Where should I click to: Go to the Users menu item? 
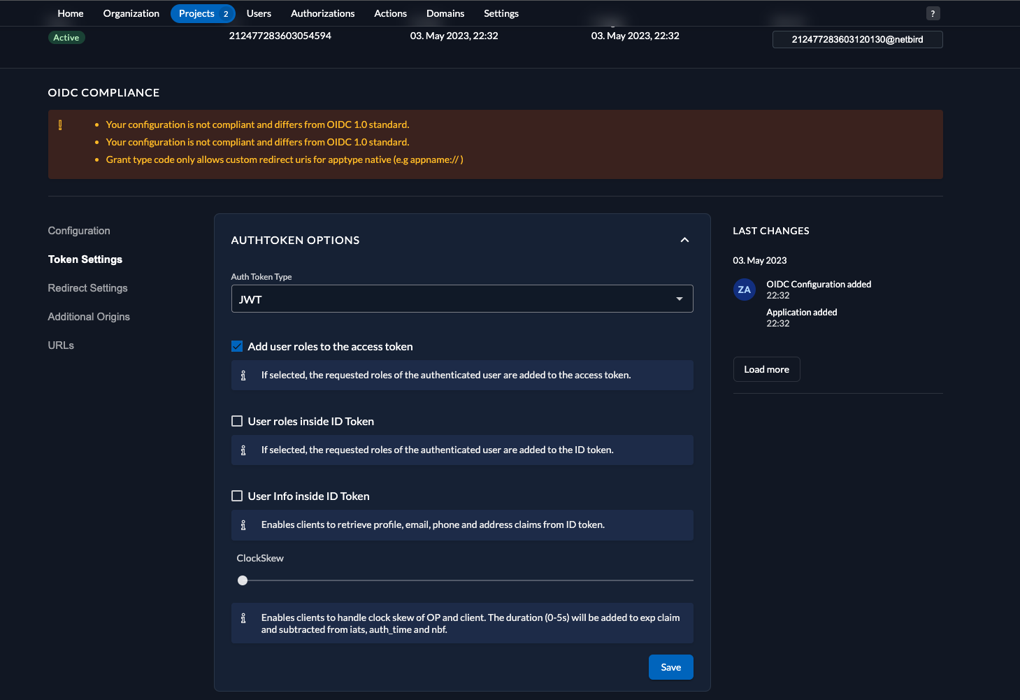coord(259,13)
